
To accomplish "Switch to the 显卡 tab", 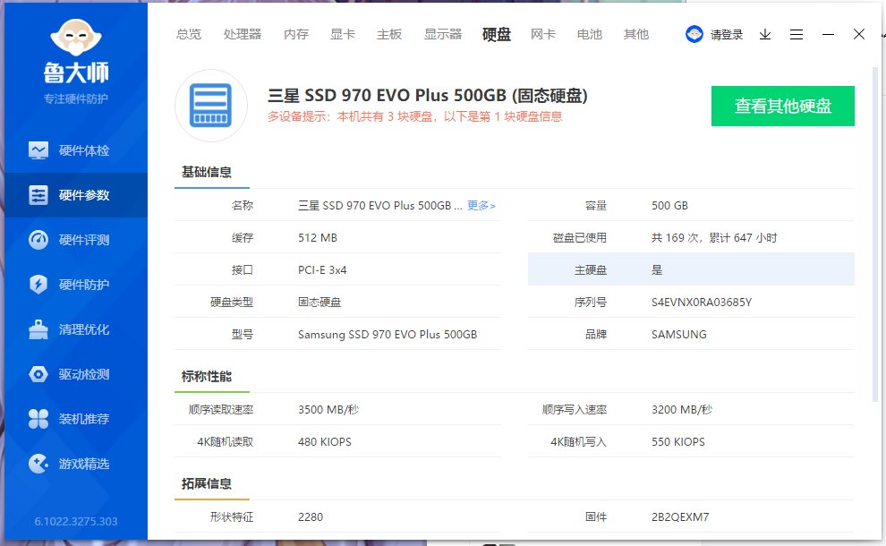I will tap(343, 34).
